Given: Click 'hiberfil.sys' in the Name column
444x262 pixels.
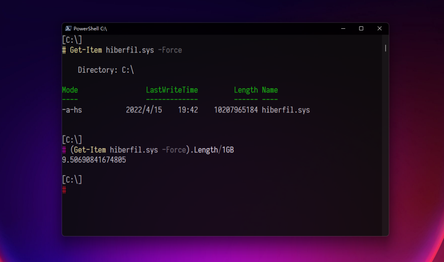Looking at the screenshot, I should click(x=286, y=110).
